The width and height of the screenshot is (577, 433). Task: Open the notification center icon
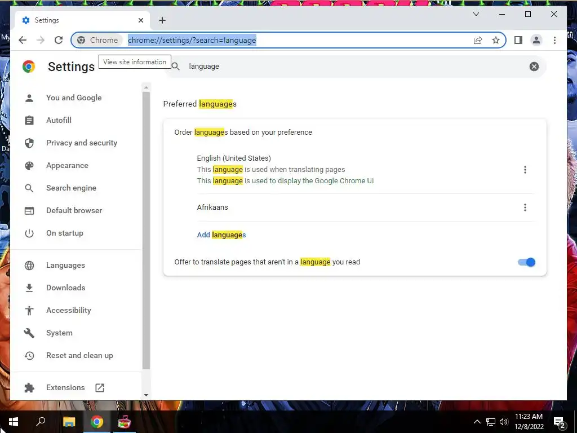(x=560, y=423)
